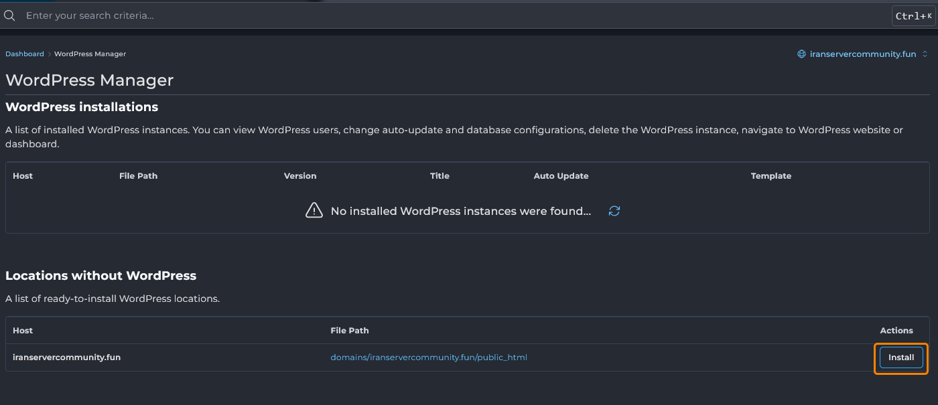This screenshot has height=405, width=938.
Task: Navigate back via the Dashboard breadcrumb
Action: tap(24, 54)
